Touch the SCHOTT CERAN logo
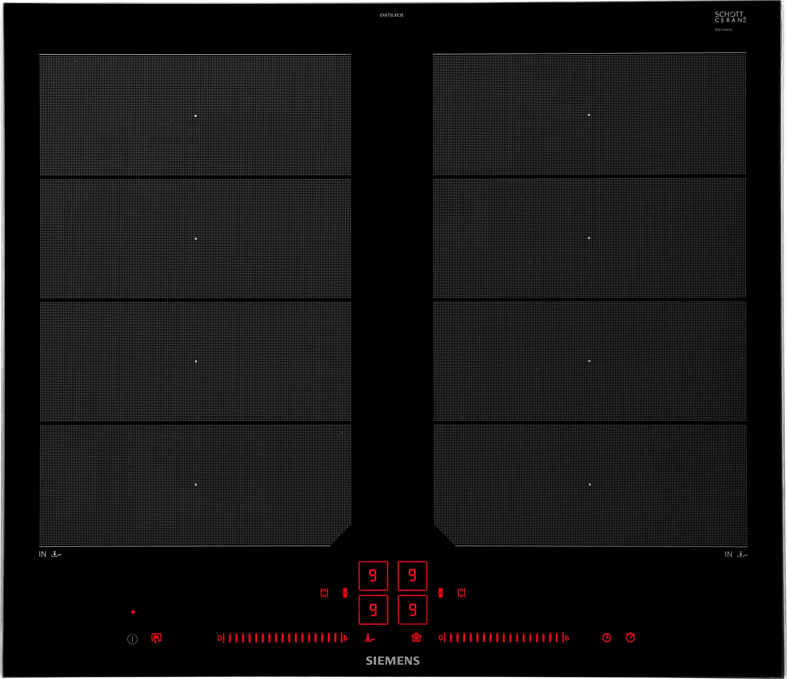787x679 pixels. (730, 17)
